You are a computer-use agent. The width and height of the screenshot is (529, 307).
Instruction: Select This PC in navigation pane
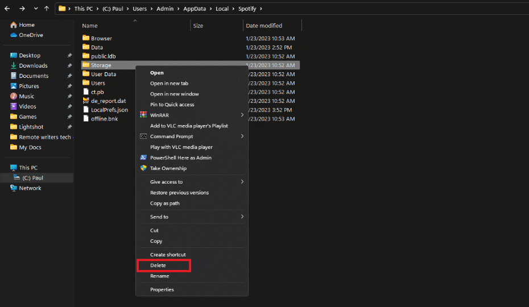24,168
